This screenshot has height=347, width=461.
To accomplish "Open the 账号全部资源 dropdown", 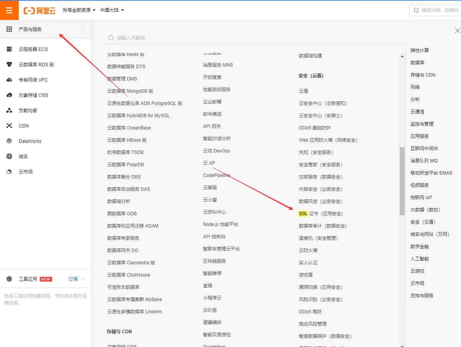I will (79, 10).
